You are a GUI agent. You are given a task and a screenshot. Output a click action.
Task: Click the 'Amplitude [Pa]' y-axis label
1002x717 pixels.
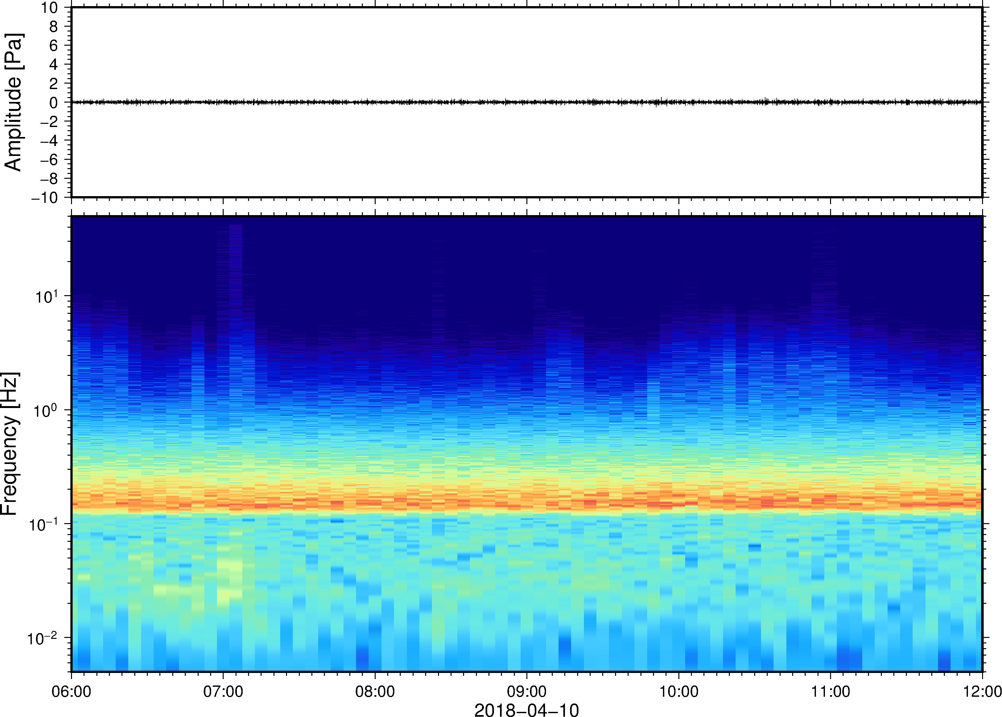click(x=13, y=102)
